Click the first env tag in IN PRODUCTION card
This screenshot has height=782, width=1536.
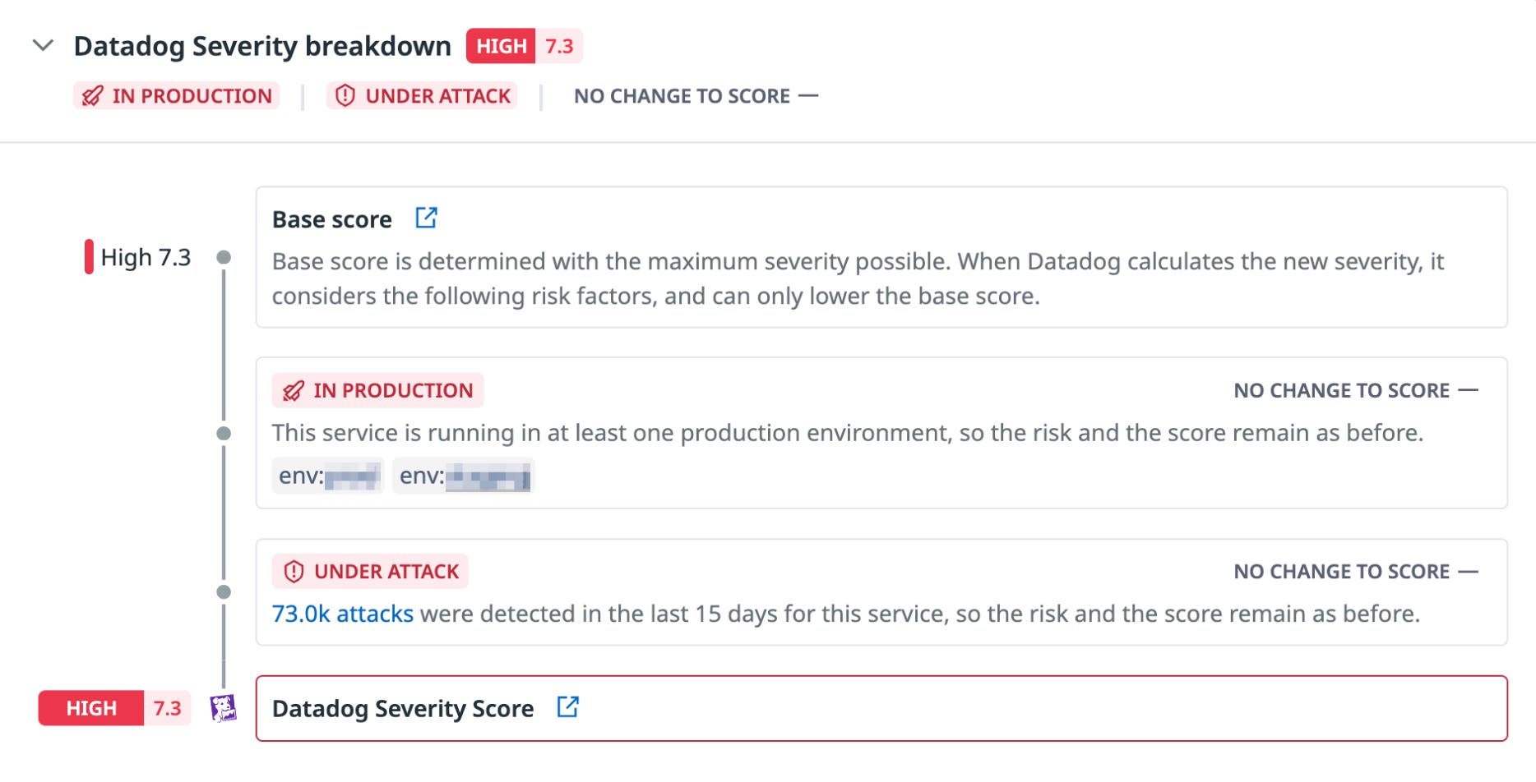(328, 476)
